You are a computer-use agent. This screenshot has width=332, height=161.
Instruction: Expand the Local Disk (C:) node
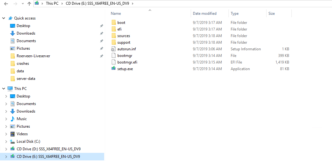point(6,142)
